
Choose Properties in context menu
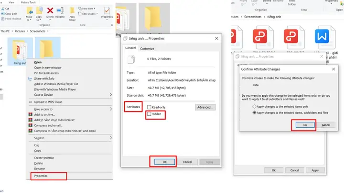point(41,176)
